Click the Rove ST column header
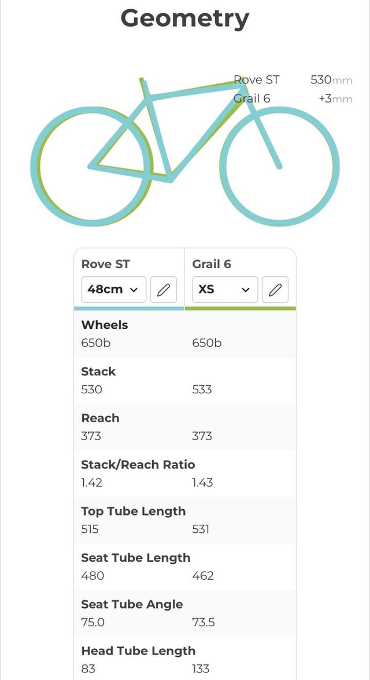Image resolution: width=370 pixels, height=680 pixels. [x=105, y=264]
